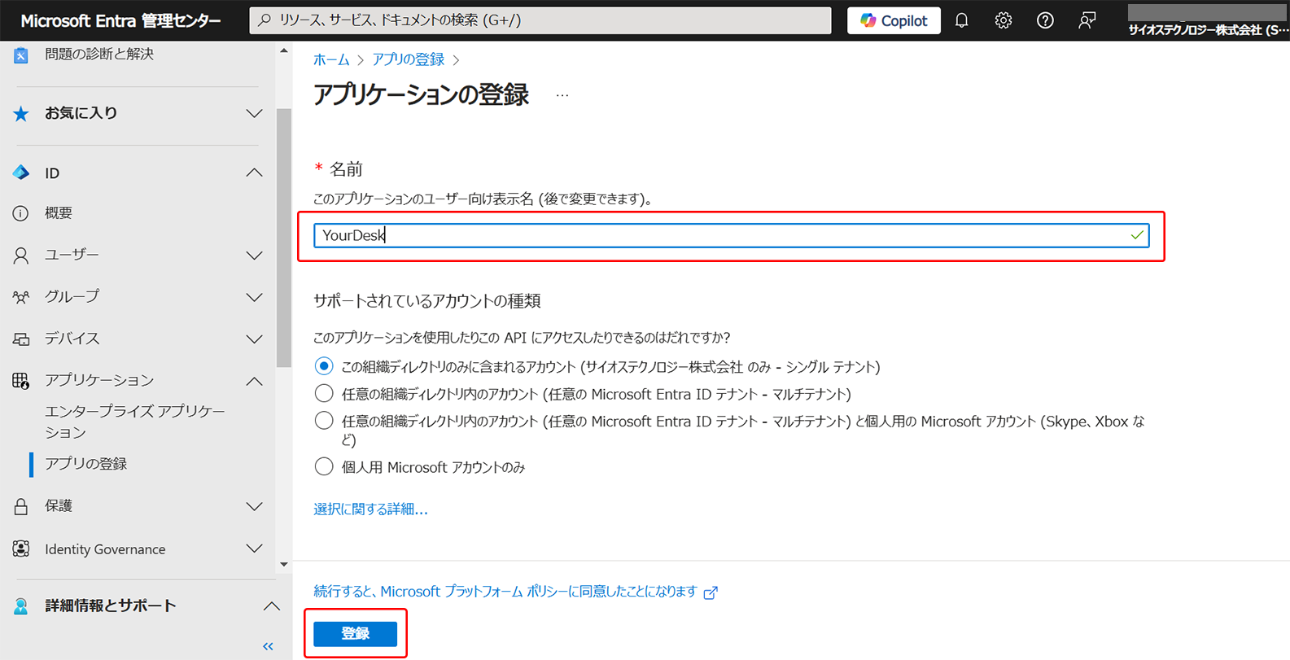Click the sidebar scrollbar thumb
Image resolution: width=1290 pixels, height=660 pixels.
click(x=284, y=238)
